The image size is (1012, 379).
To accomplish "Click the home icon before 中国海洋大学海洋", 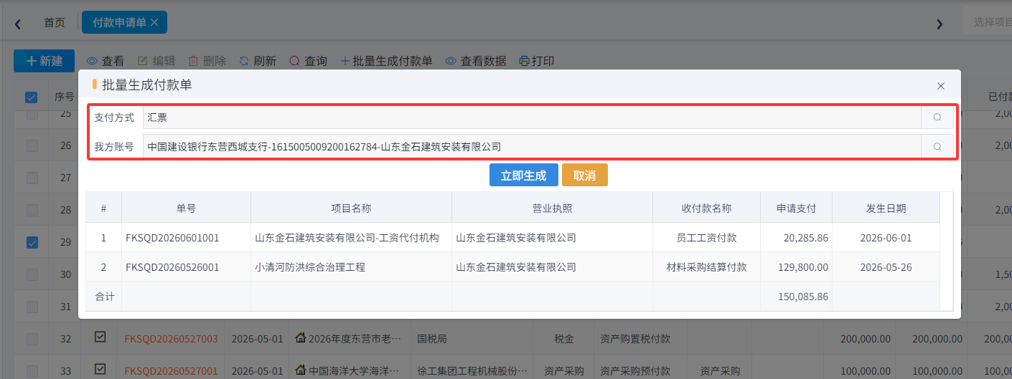I will click(x=301, y=370).
